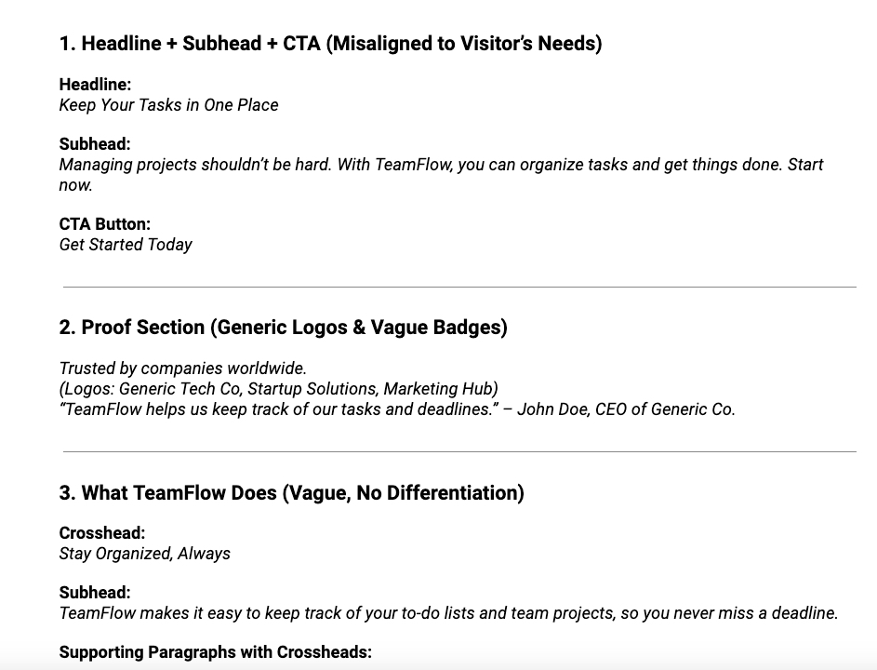The height and width of the screenshot is (670, 877).
Task: Click the '2. Proof Section' heading
Action: tap(283, 328)
